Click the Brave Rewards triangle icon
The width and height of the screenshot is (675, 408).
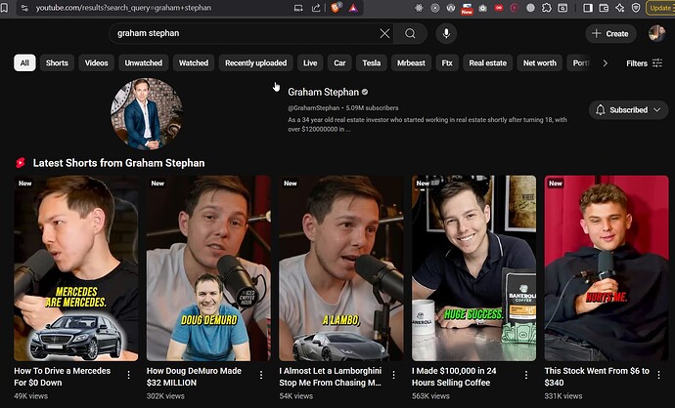pos(353,8)
